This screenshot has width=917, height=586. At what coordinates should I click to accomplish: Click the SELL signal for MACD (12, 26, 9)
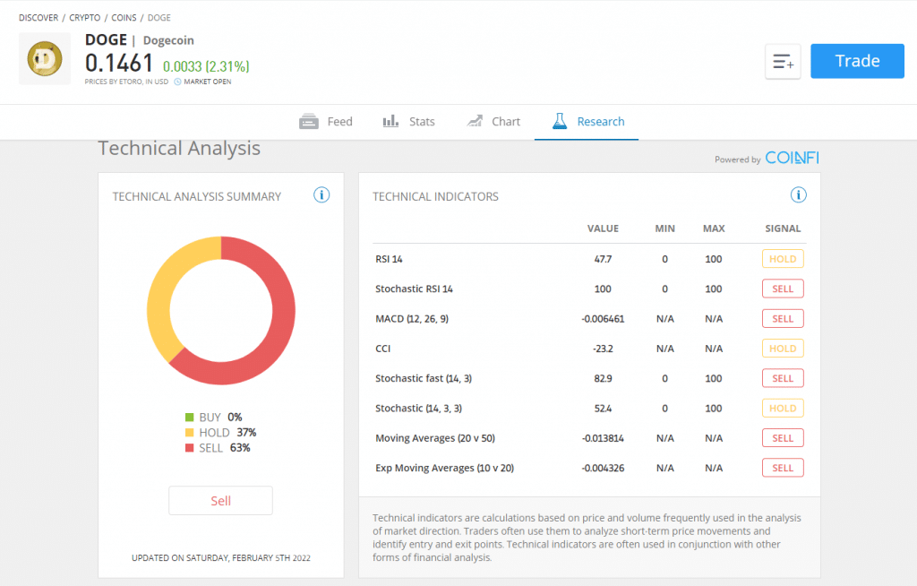click(783, 318)
